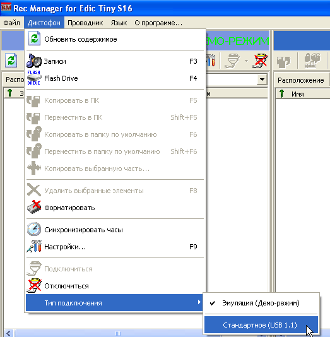
Task: Click the left scroll arrow of horizontal scrollbar
Action: click(x=8, y=333)
